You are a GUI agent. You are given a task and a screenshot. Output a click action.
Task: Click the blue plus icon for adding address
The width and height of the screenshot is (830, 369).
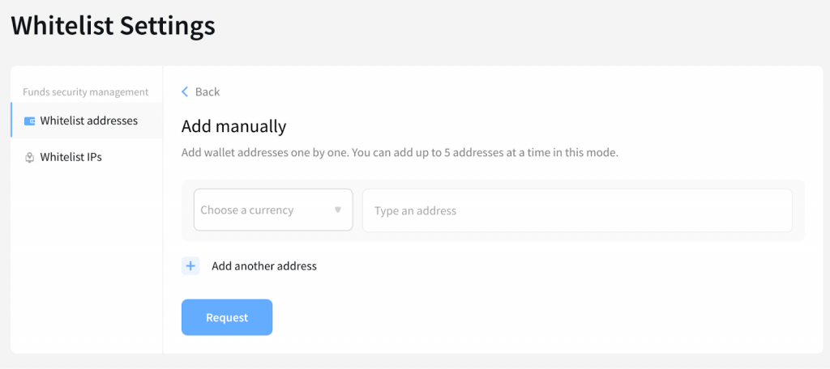click(x=190, y=266)
